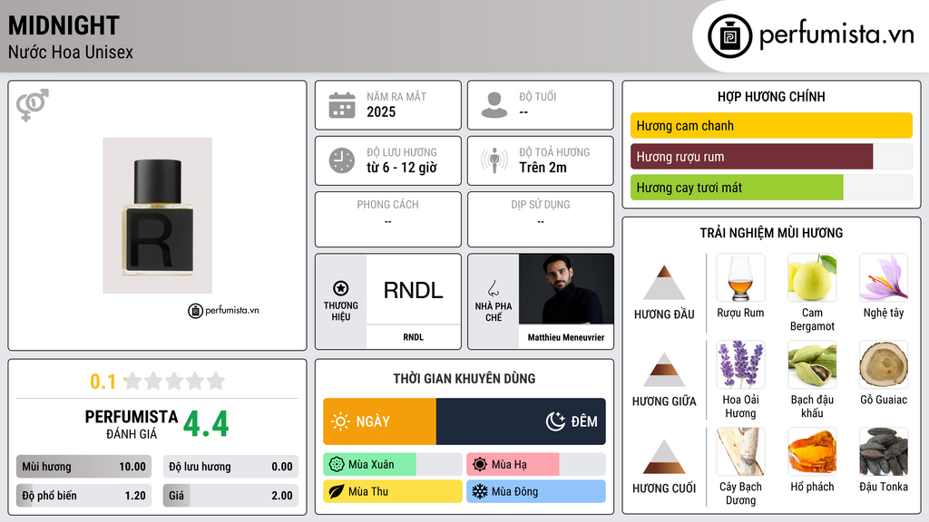This screenshot has height=522, width=929.
Task: Click the Matthieu Meneuvrier perfumer photo
Action: 566,289
